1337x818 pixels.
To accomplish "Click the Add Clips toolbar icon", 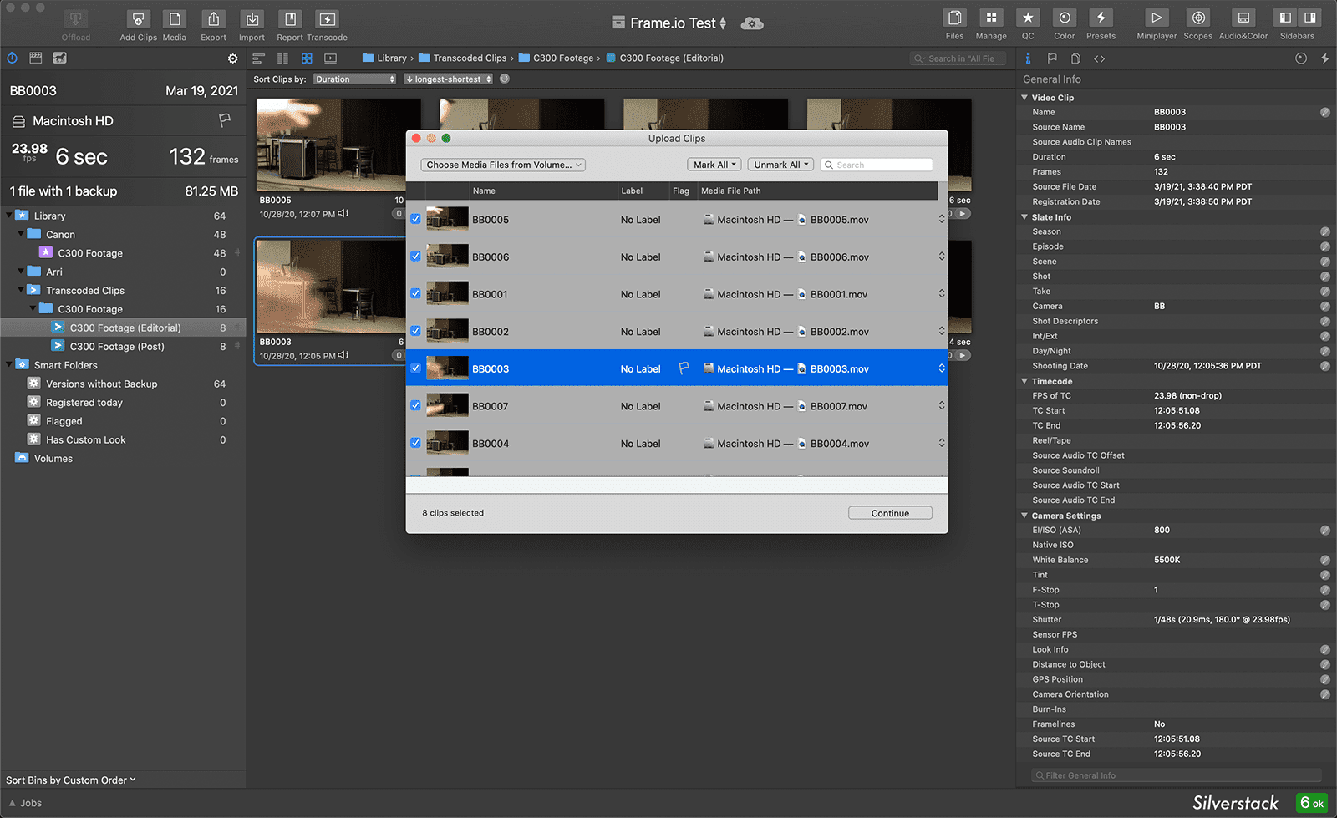I will (x=138, y=19).
